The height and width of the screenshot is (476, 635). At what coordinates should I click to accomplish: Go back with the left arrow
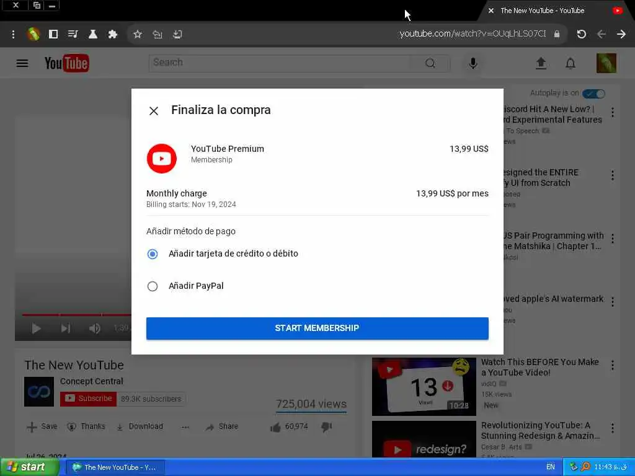click(602, 34)
